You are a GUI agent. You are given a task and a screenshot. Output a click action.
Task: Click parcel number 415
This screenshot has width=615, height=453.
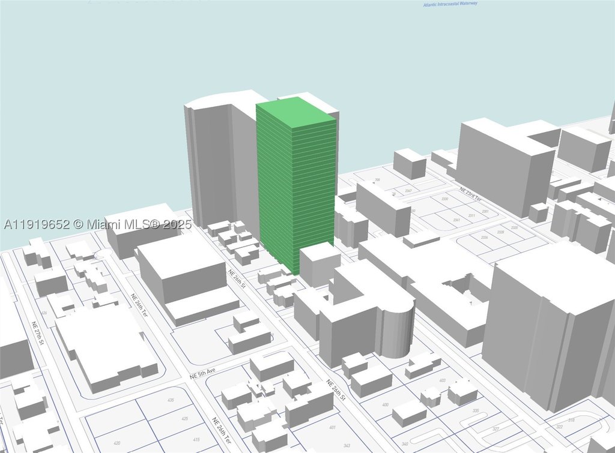(196, 439)
